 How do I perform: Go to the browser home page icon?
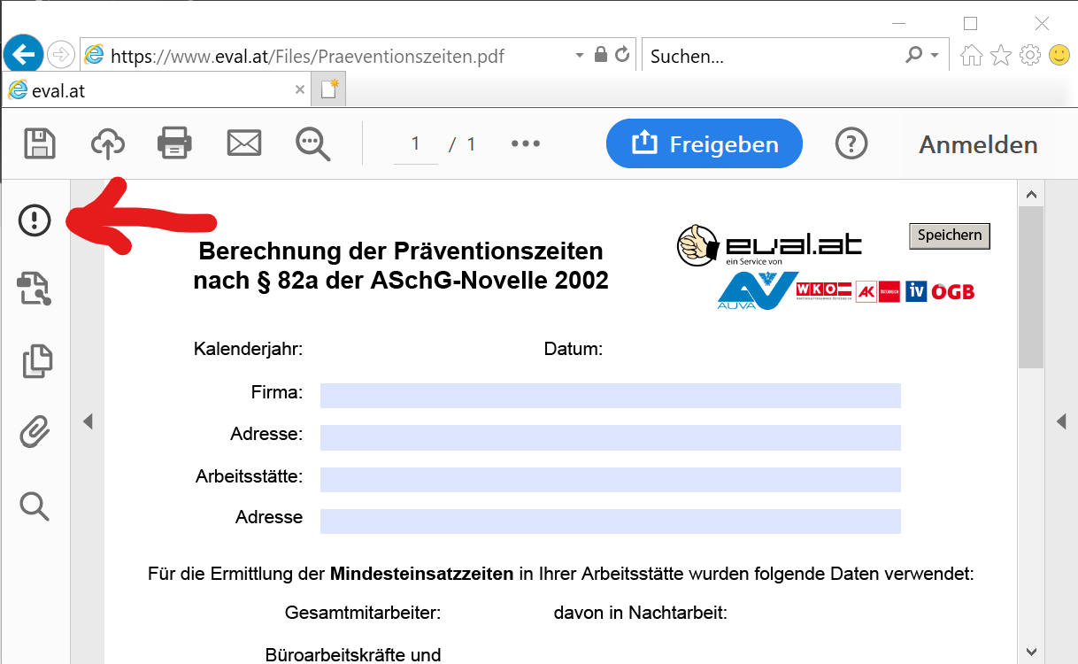coord(972,56)
